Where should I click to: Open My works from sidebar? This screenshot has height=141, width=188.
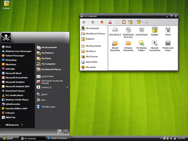click(x=88, y=67)
